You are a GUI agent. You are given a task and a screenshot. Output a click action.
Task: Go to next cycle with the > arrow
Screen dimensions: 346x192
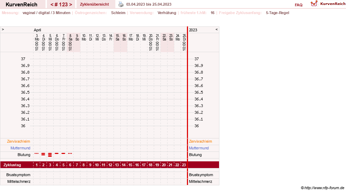[x=71, y=5]
